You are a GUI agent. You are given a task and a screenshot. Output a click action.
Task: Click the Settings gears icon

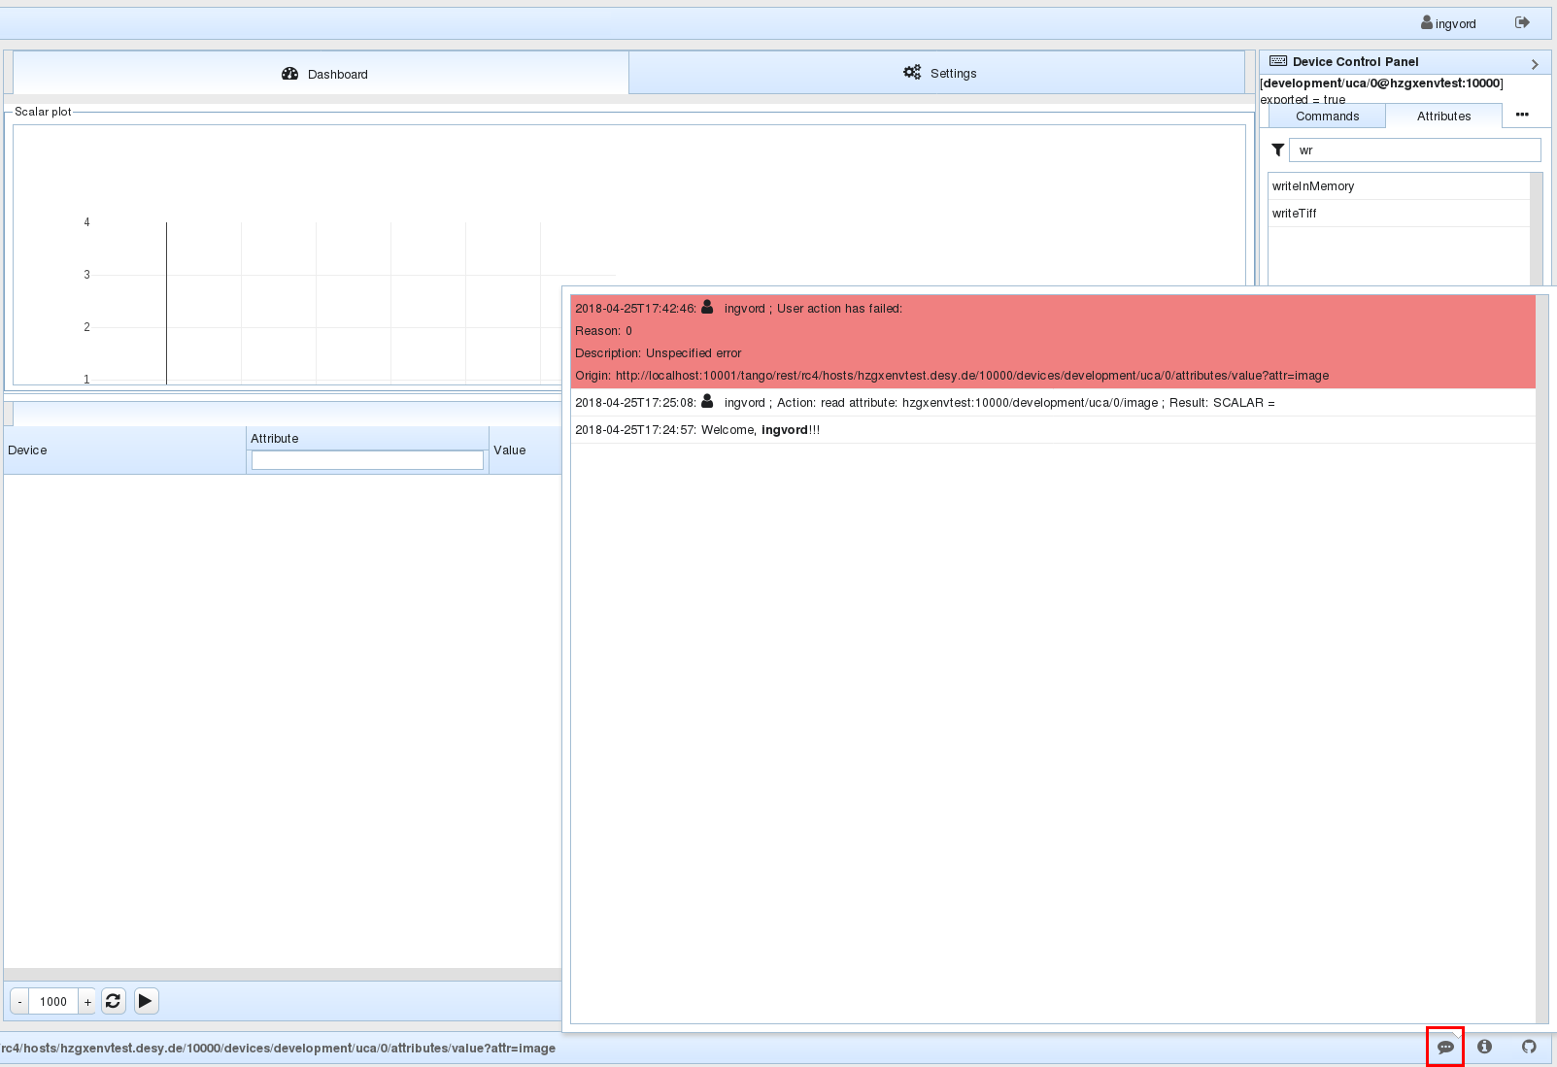point(912,73)
